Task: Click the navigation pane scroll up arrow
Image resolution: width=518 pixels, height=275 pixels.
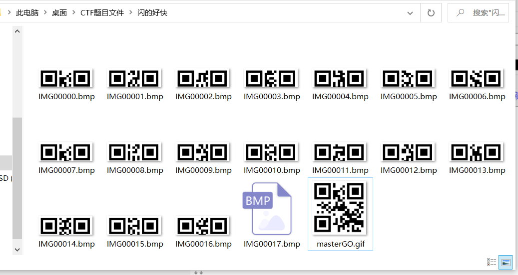Action: pos(17,31)
